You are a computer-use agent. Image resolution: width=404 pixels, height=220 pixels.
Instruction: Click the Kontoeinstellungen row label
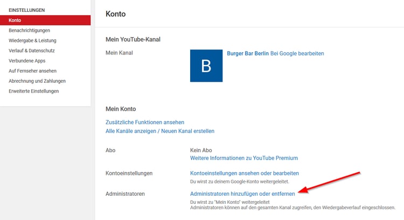[129, 173]
